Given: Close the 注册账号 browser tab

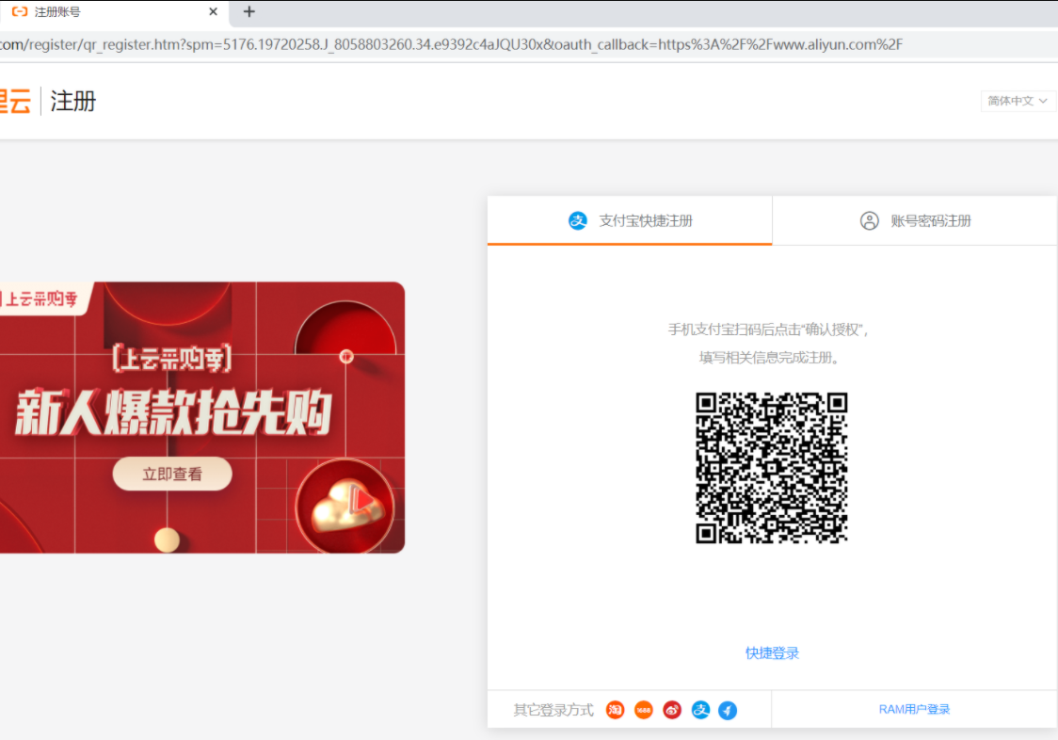Looking at the screenshot, I should [214, 11].
